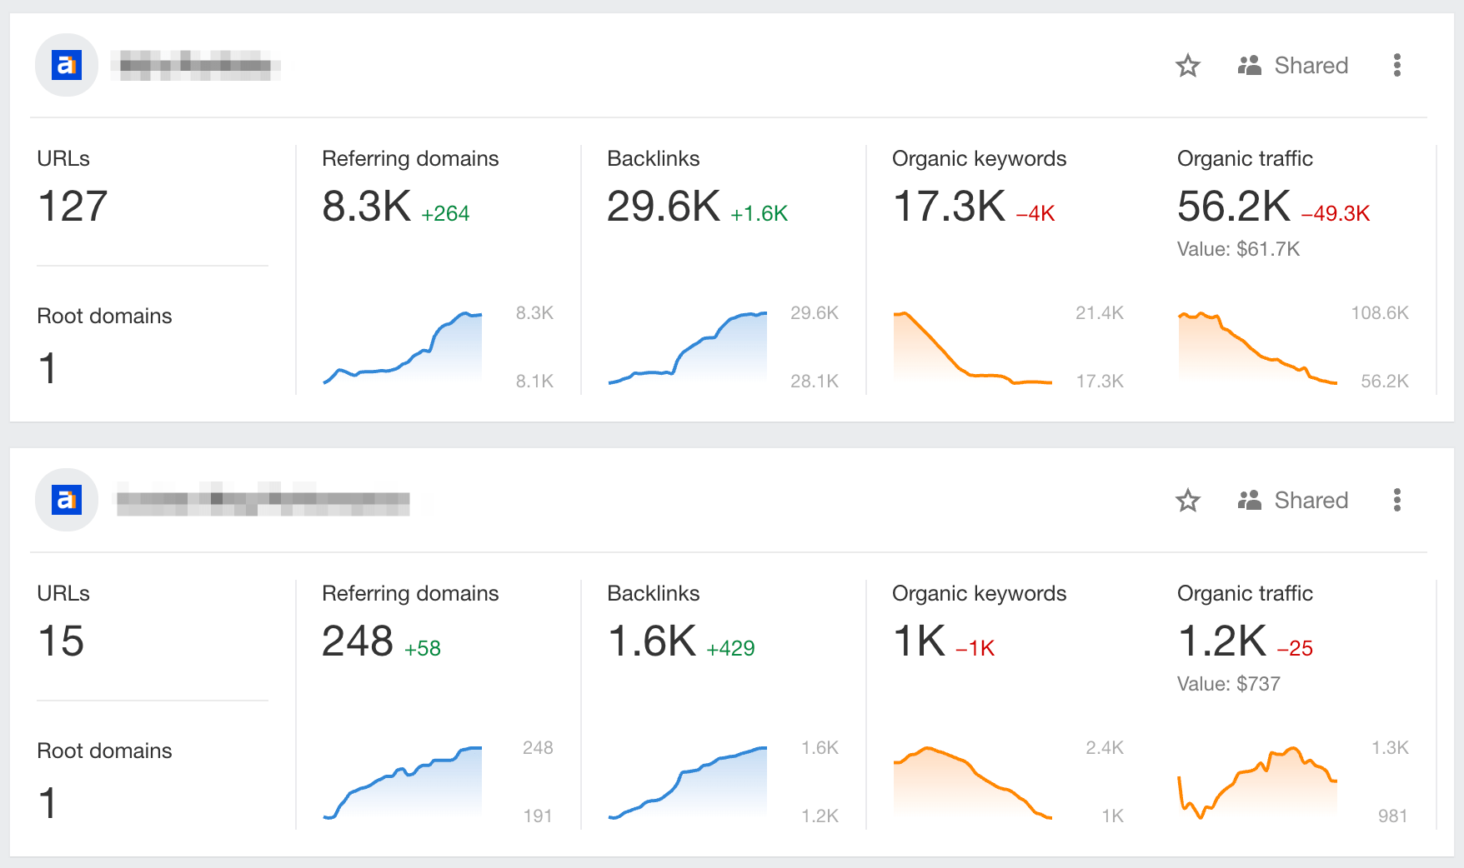The height and width of the screenshot is (868, 1464).
Task: Open the second project's three-dot menu
Action: coord(1396,501)
